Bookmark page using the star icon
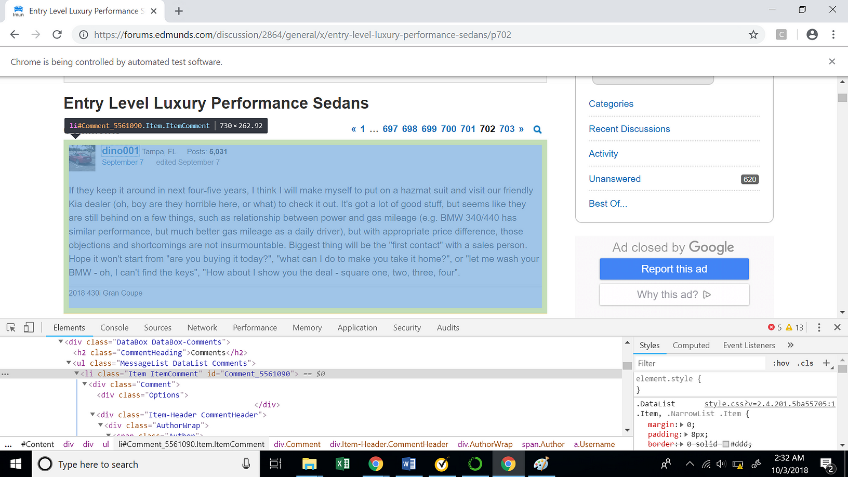 753,35
